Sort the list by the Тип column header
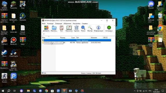 (x=83, y=37)
